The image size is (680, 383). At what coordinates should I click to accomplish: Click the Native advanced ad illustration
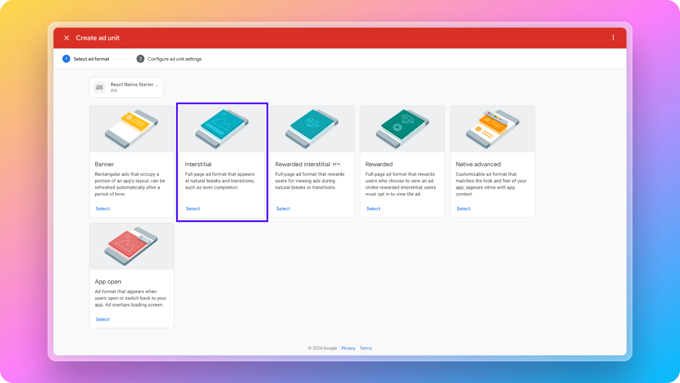pyautogui.click(x=492, y=129)
